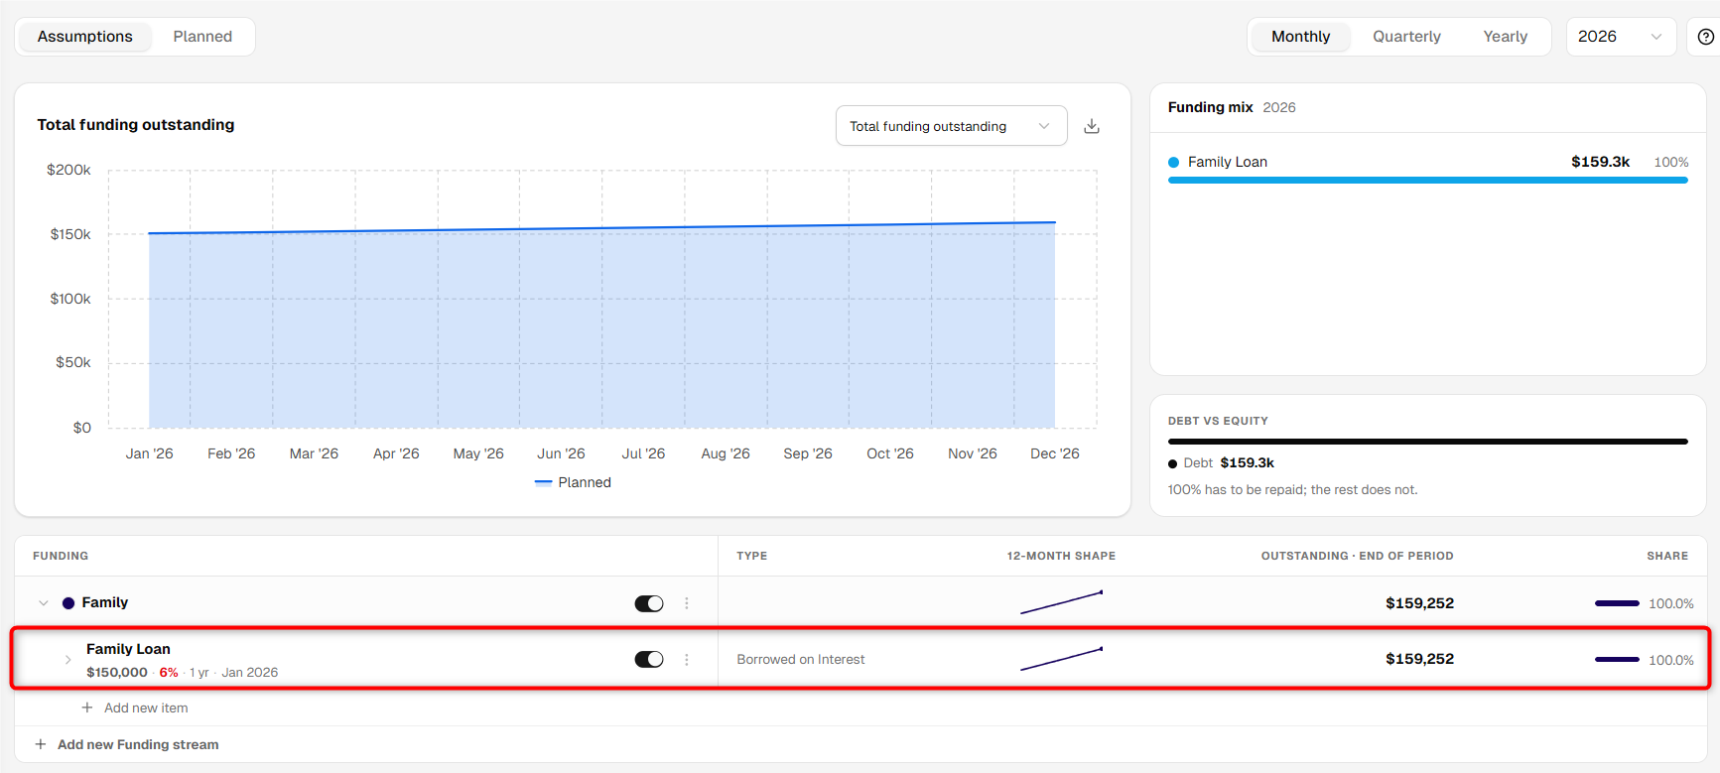Expand the Family Loan row chevron
The height and width of the screenshot is (773, 1720).
(x=67, y=660)
